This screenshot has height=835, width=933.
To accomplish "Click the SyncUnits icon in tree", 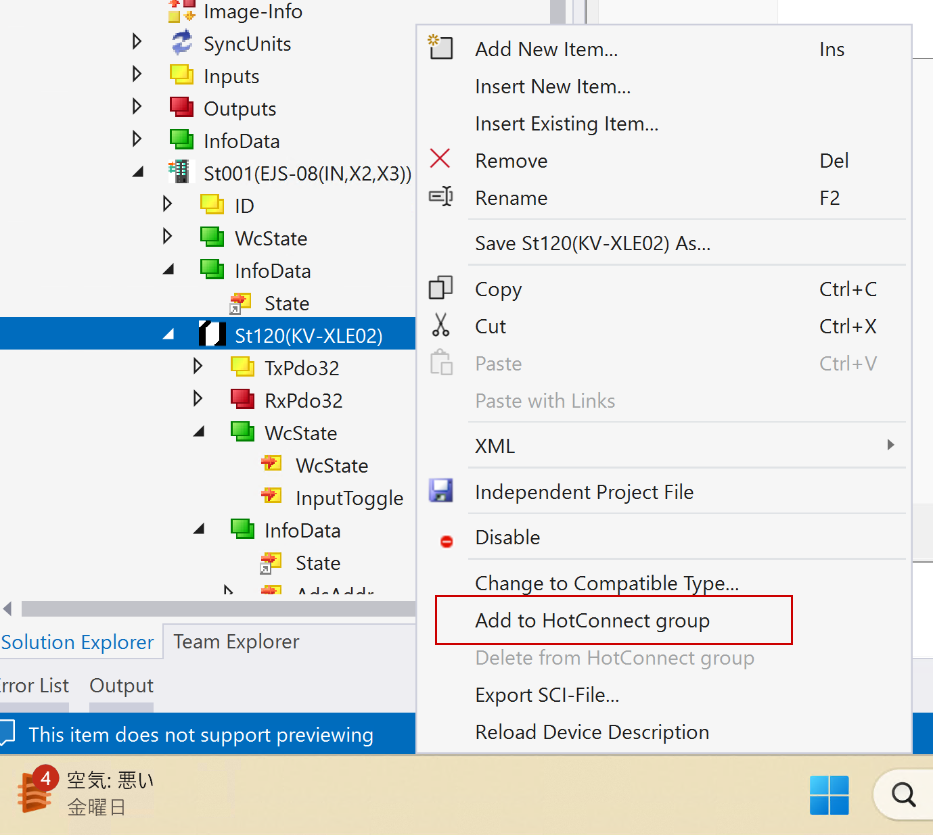I will pyautogui.click(x=182, y=43).
